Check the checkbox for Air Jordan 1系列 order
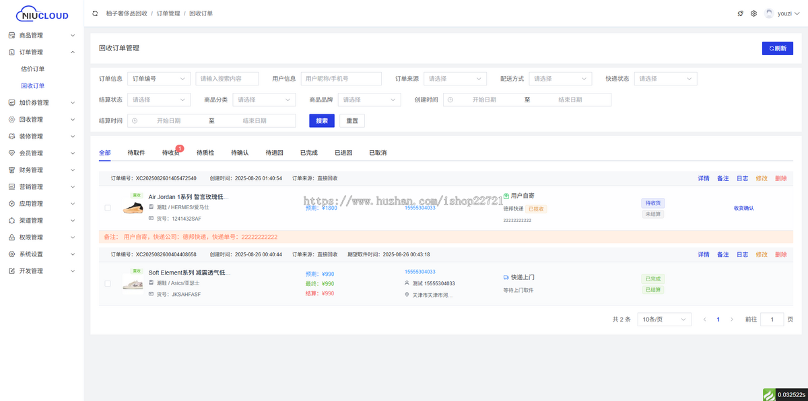The width and height of the screenshot is (808, 401). [x=106, y=208]
